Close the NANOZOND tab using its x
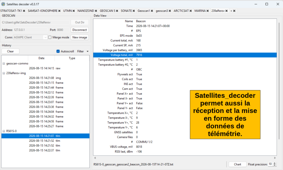Image resolution: width=283 pixels, height=170 pixels. pyautogui.click(x=96, y=11)
